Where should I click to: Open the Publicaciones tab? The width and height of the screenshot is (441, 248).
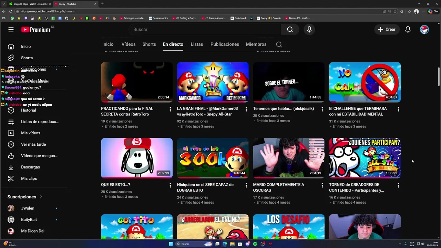pos(225,44)
